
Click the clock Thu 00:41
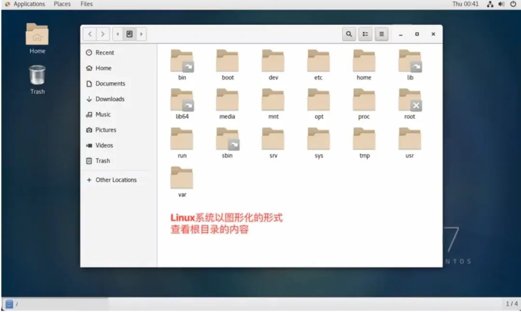point(465,4)
